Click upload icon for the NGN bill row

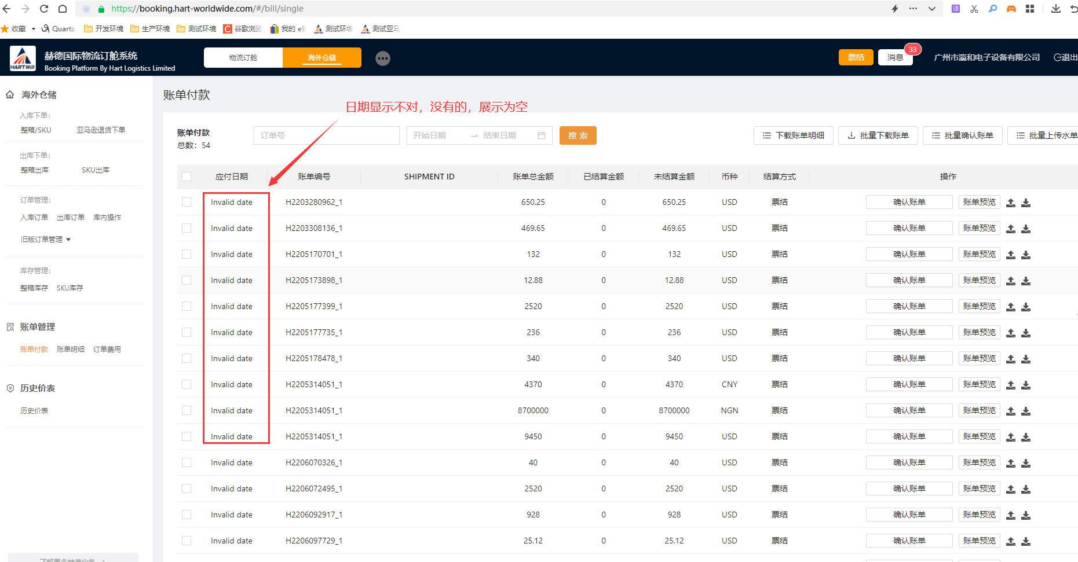tap(1011, 411)
